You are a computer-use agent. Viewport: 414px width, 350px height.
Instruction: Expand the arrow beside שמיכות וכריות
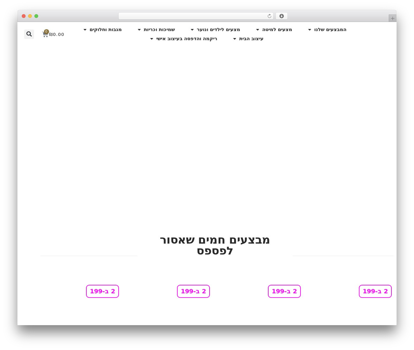[x=139, y=30]
